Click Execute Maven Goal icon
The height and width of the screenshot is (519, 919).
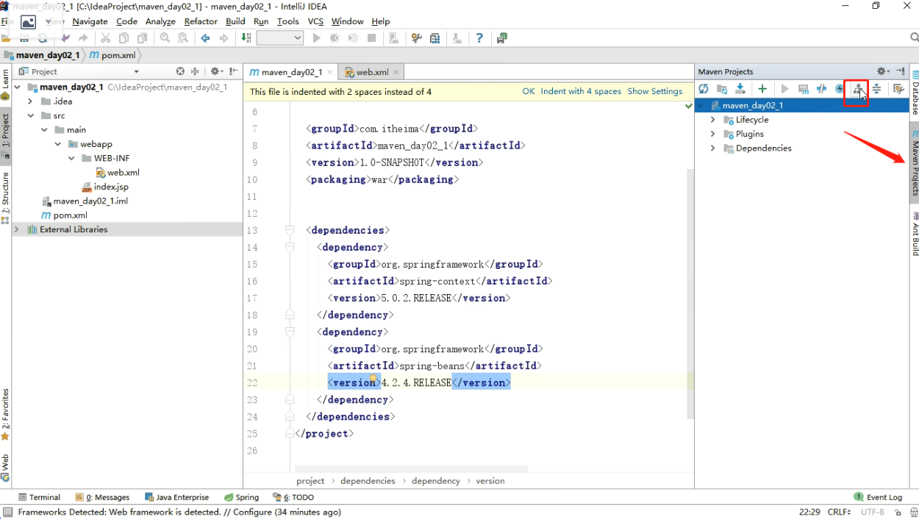[x=803, y=89]
